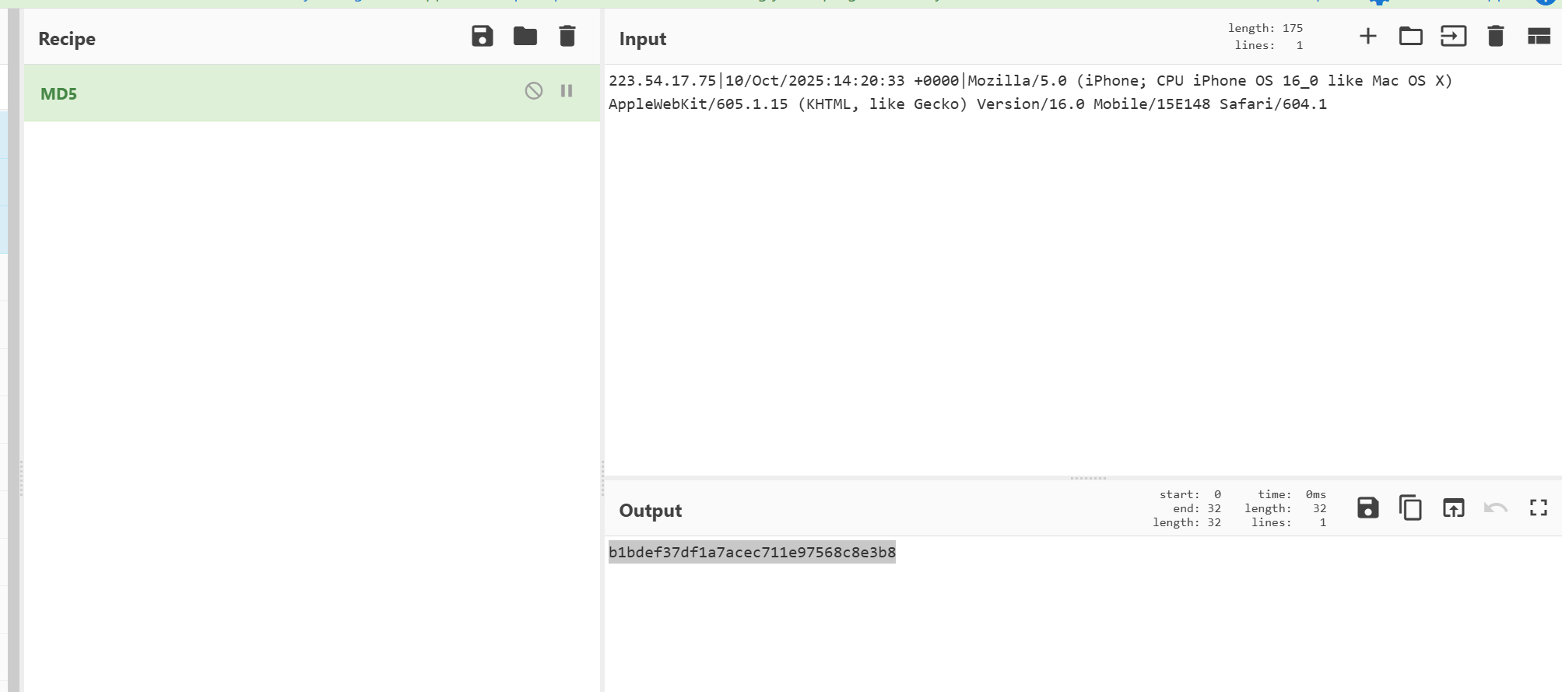This screenshot has height=692, width=1562.
Task: Save the current recipe
Action: point(483,36)
